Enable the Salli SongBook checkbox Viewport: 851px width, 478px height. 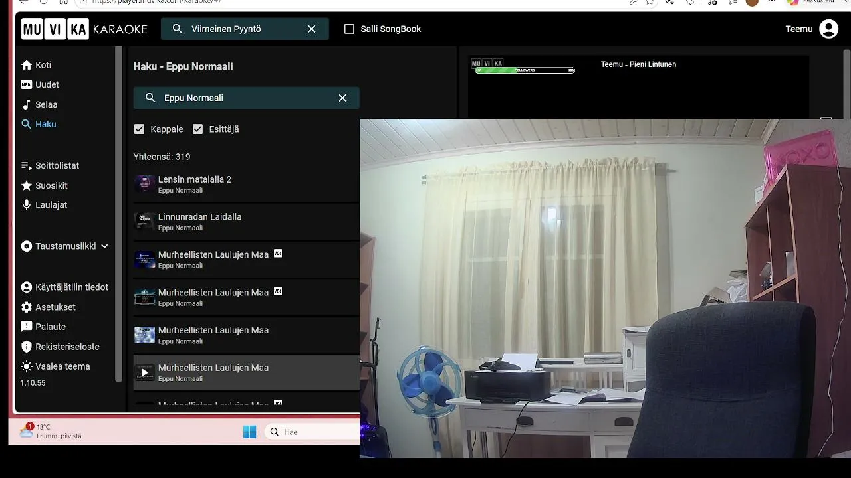(349, 29)
